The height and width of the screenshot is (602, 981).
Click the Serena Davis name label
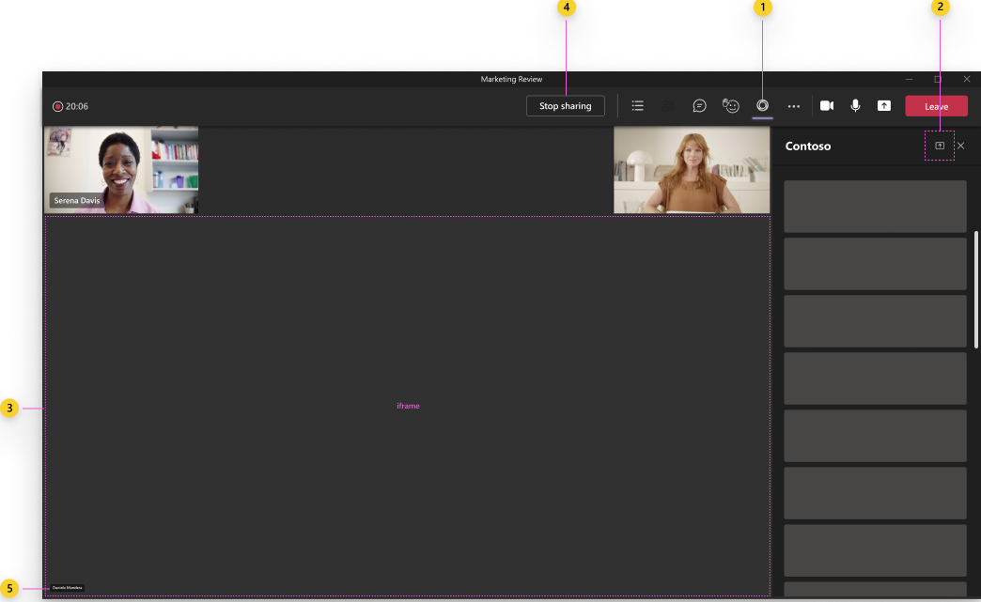76,201
